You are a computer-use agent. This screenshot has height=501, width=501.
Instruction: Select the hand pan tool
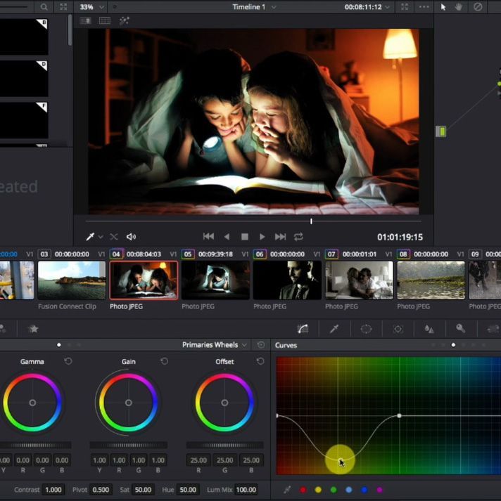460,6
